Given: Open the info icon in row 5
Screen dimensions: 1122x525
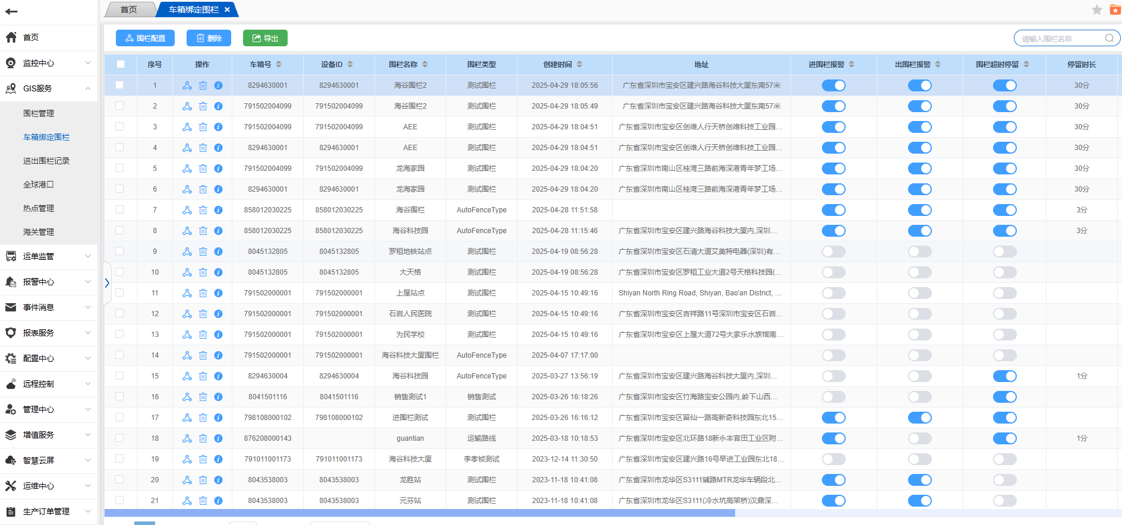Looking at the screenshot, I should 218,168.
